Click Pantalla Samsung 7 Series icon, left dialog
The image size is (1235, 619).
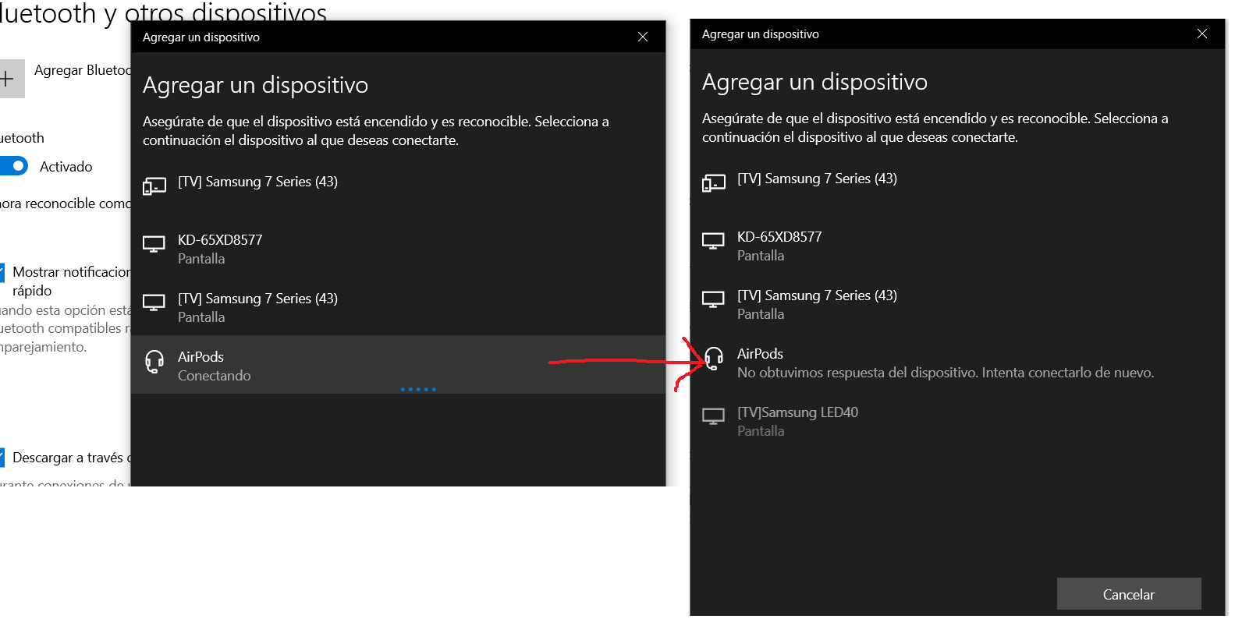(154, 302)
